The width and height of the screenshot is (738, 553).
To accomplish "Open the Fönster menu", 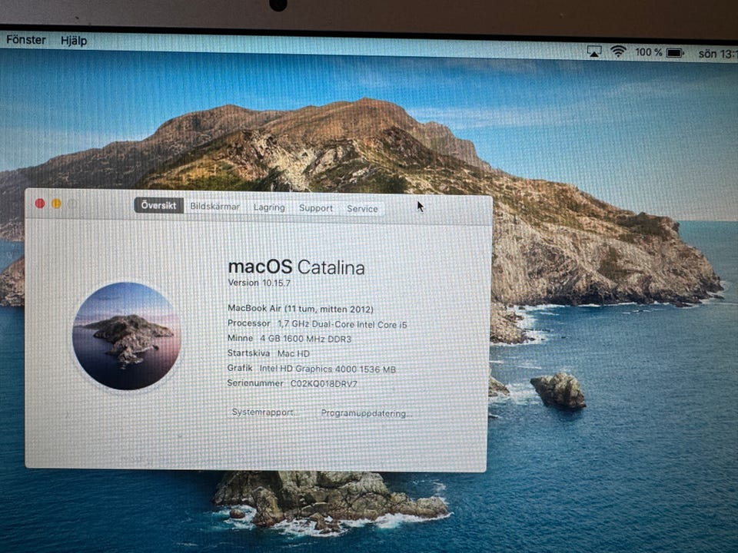I will [26, 40].
